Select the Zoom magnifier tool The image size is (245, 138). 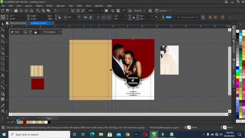click(3, 41)
